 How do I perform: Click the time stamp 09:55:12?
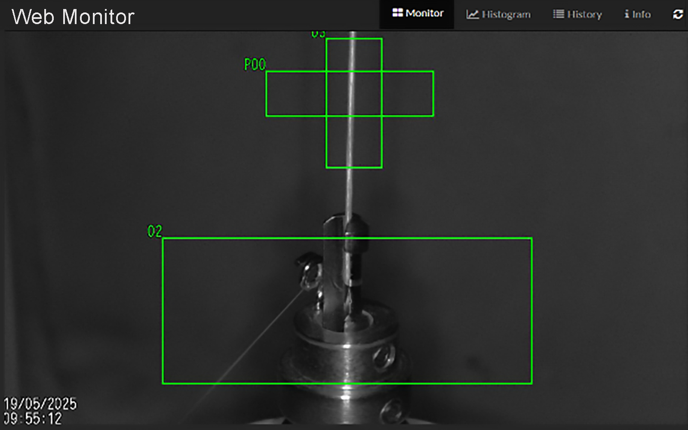[33, 419]
